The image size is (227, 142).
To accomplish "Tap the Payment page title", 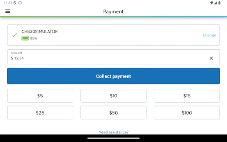I will [113, 11].
